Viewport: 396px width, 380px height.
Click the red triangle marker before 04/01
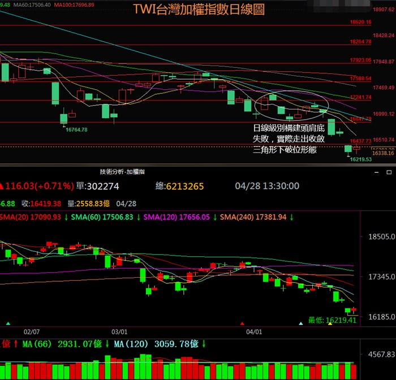(x=242, y=324)
